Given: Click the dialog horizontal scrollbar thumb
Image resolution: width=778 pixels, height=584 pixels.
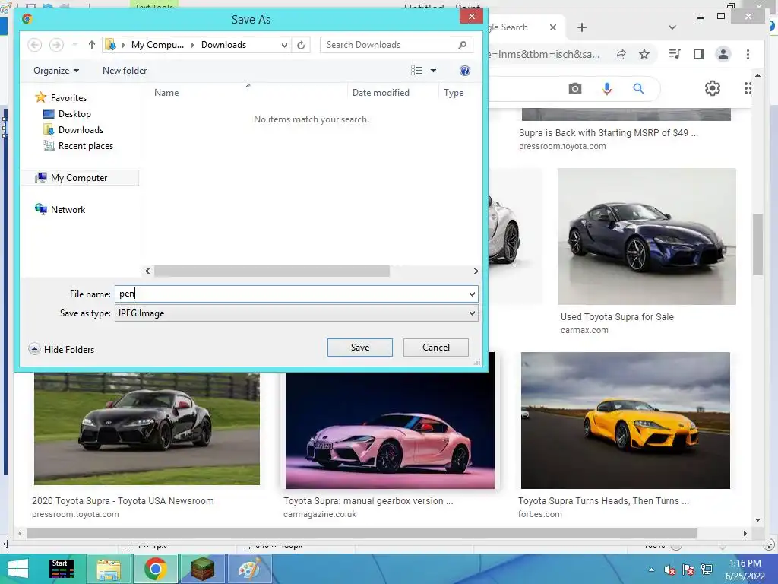Looking at the screenshot, I should pos(272,271).
